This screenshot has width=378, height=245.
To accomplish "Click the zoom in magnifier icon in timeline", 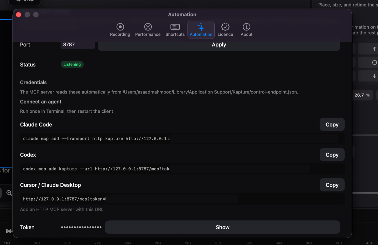I will [x=9, y=193].
